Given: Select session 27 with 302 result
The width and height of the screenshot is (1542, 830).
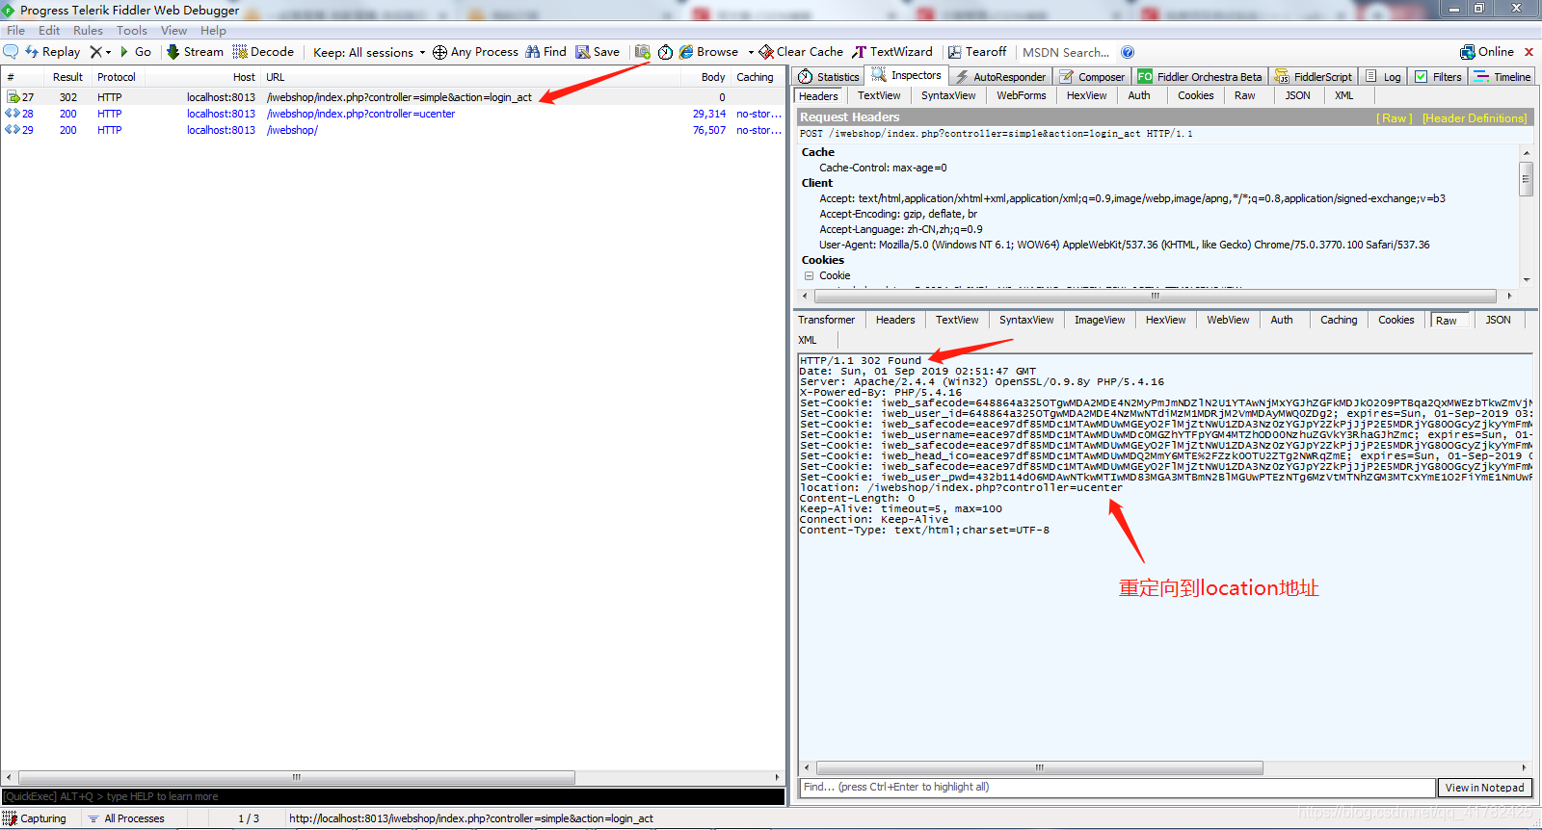Looking at the screenshot, I should (x=393, y=97).
